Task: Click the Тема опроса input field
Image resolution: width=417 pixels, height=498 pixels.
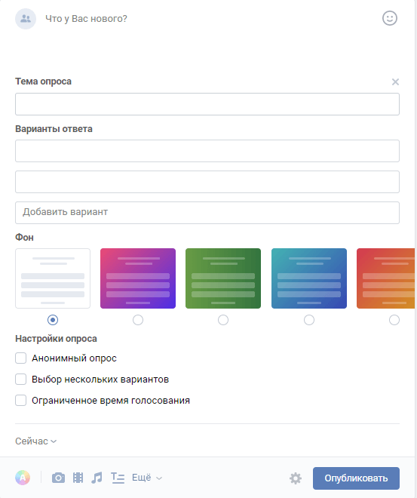Action: point(207,104)
